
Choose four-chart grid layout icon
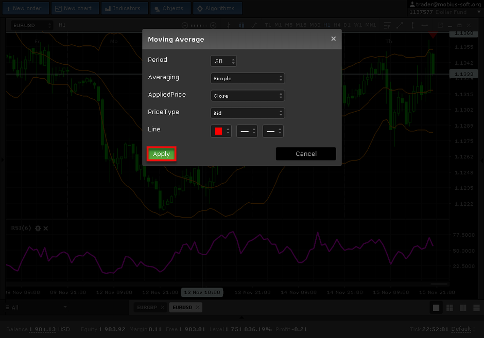tap(450, 308)
